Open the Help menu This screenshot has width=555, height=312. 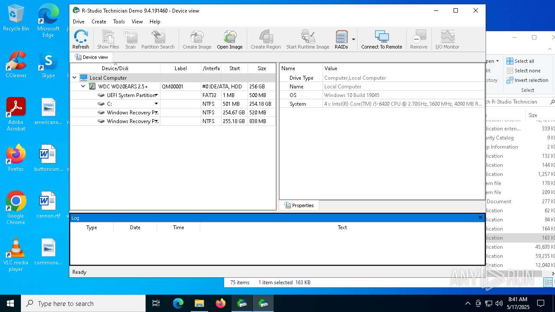155,22
